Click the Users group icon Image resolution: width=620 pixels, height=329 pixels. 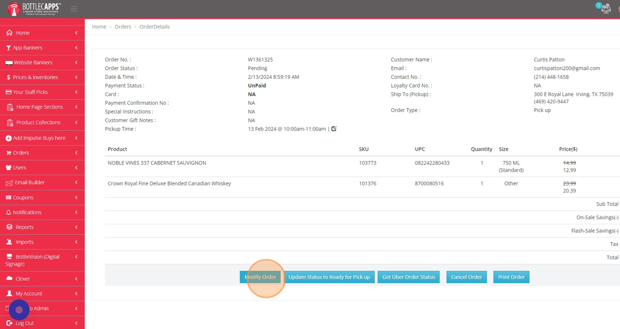(8, 168)
